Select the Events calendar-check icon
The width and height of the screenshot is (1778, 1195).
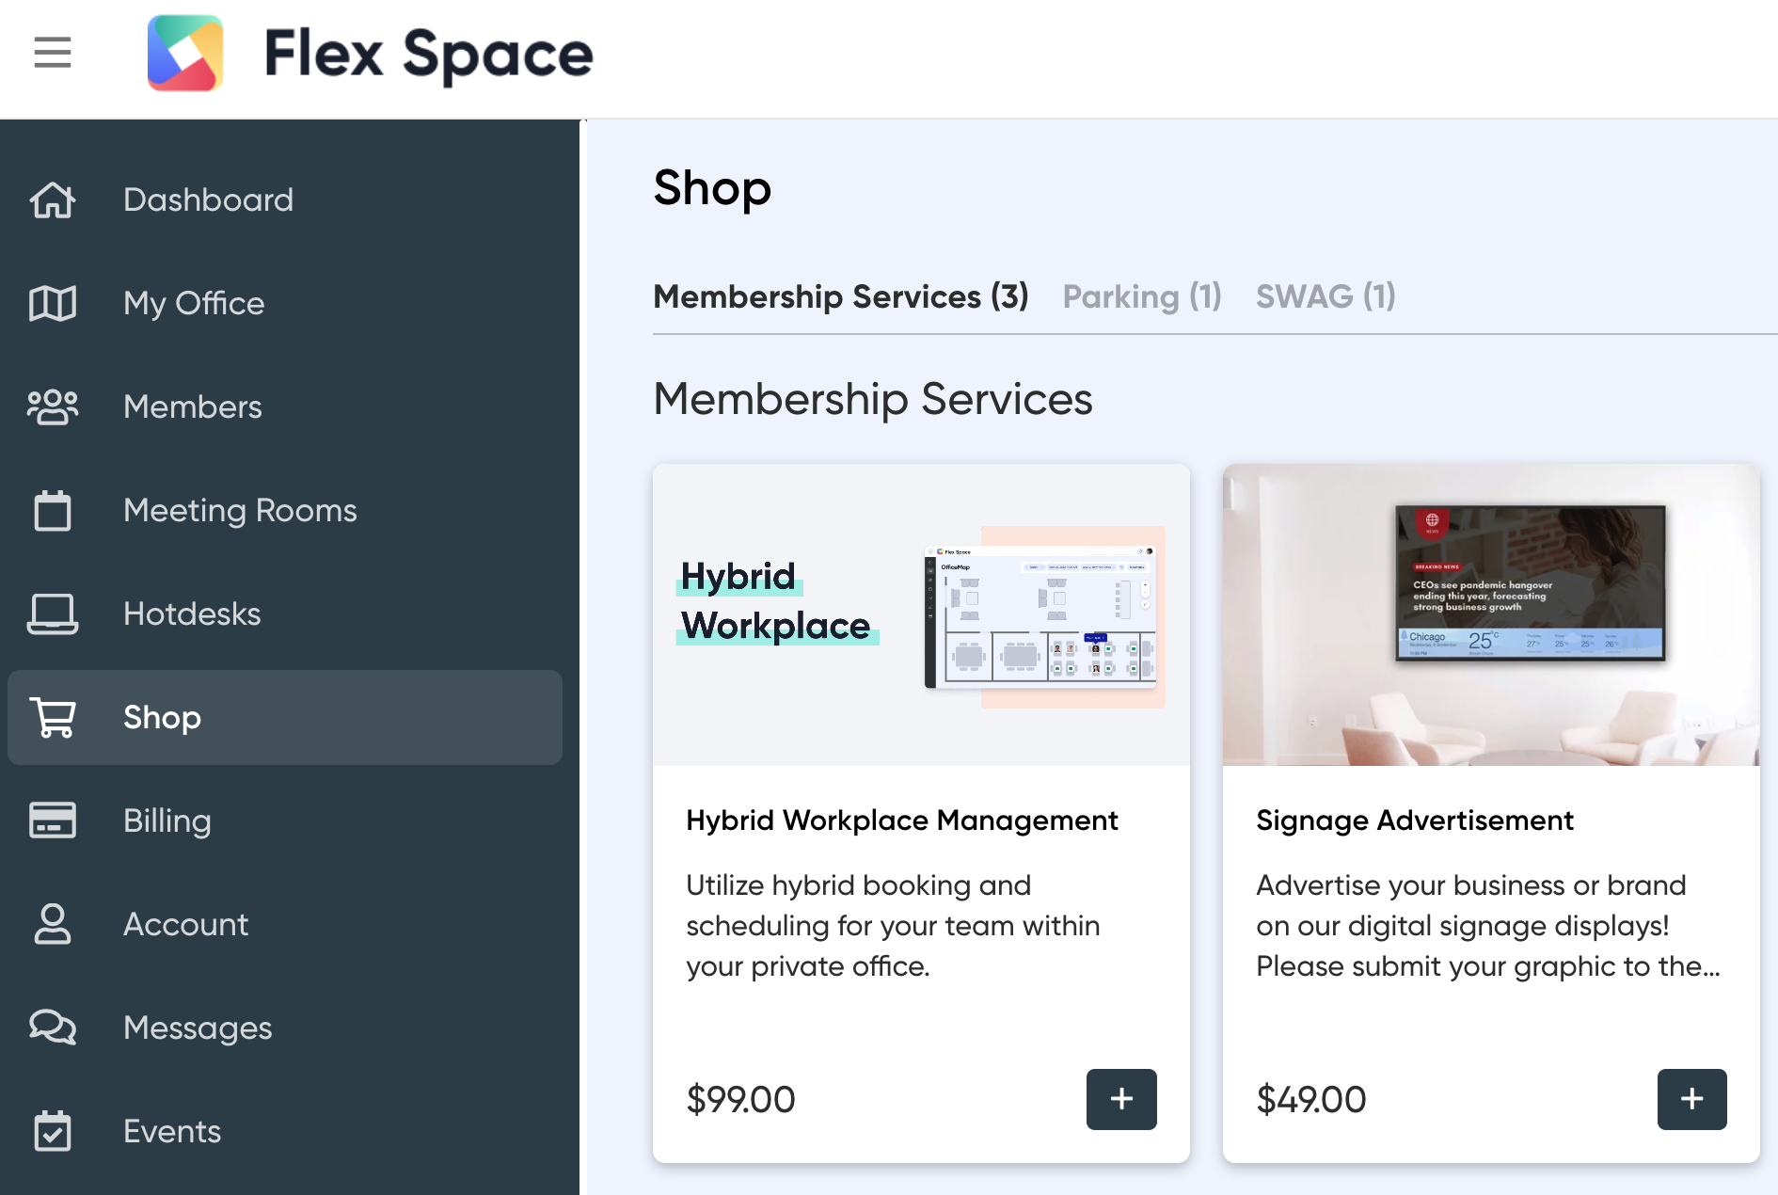coord(53,1131)
